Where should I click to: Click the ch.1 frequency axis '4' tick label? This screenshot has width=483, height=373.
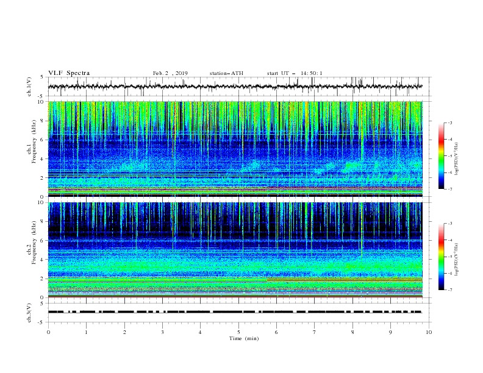(x=42, y=159)
